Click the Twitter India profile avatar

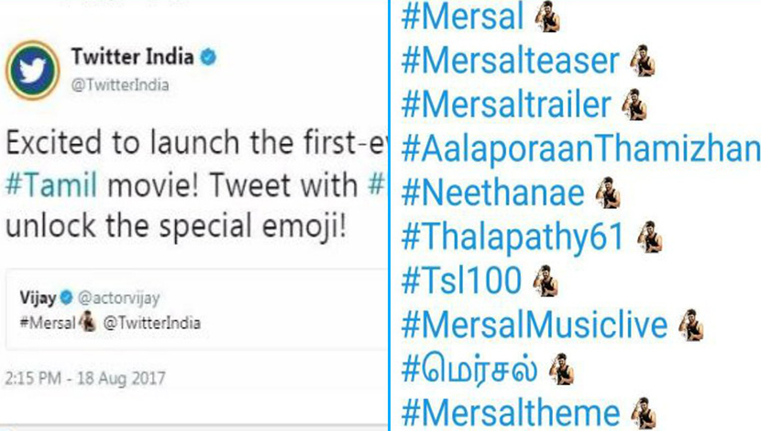(32, 71)
